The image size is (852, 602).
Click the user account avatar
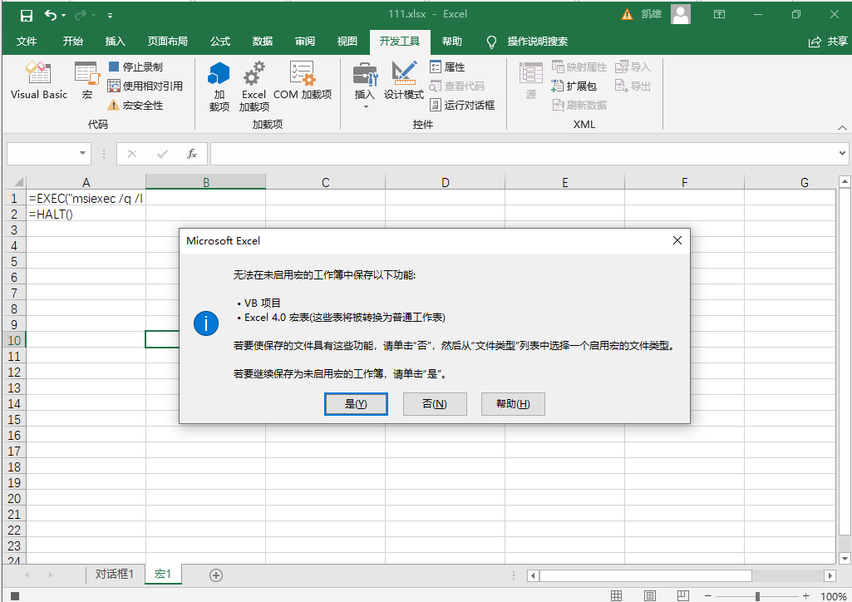(x=681, y=15)
